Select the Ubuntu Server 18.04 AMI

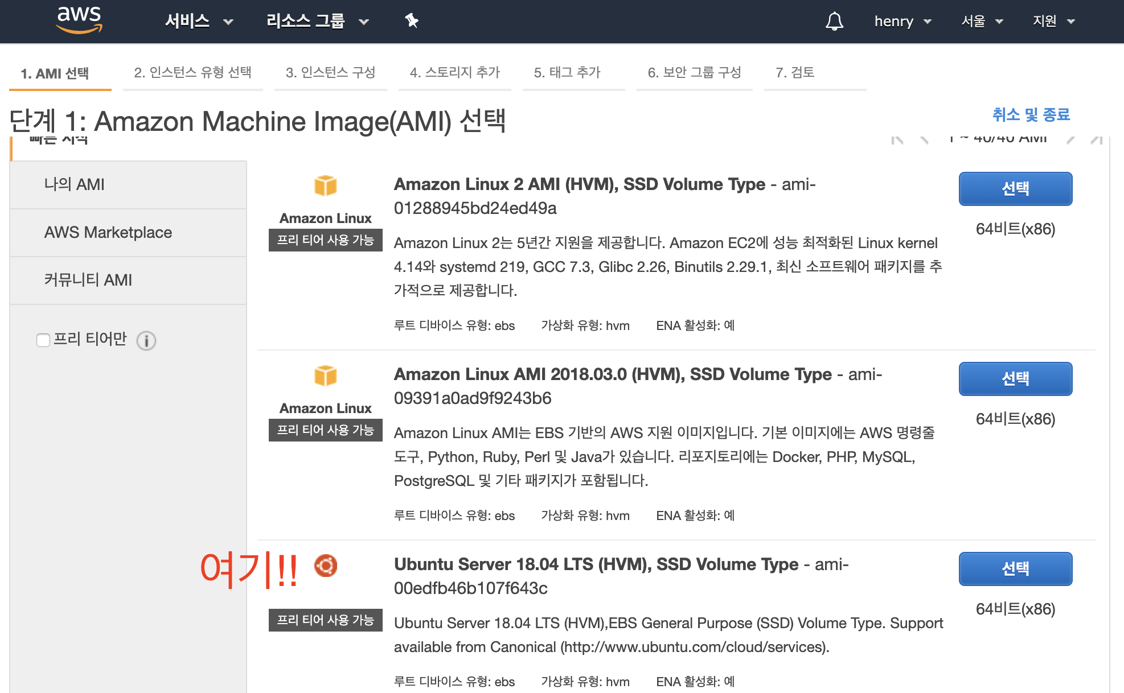click(1015, 568)
